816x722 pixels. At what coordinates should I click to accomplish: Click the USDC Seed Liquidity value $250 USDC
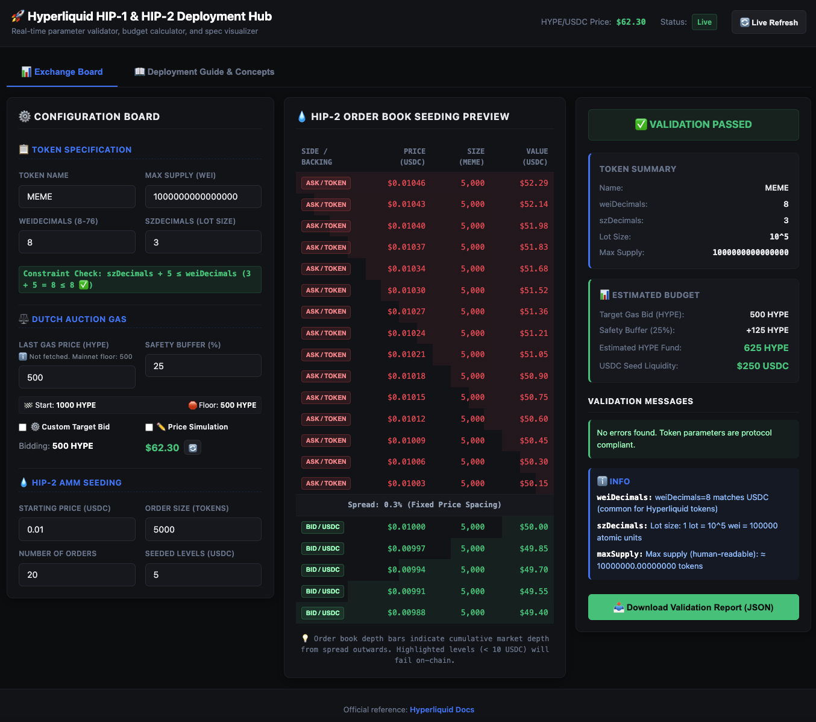pyautogui.click(x=762, y=366)
